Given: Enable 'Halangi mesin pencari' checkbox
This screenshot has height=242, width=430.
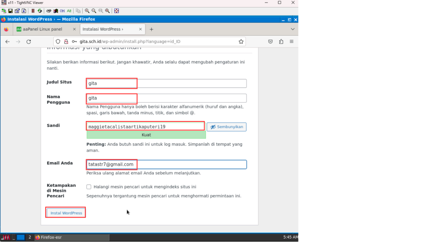Looking at the screenshot, I should [89, 187].
